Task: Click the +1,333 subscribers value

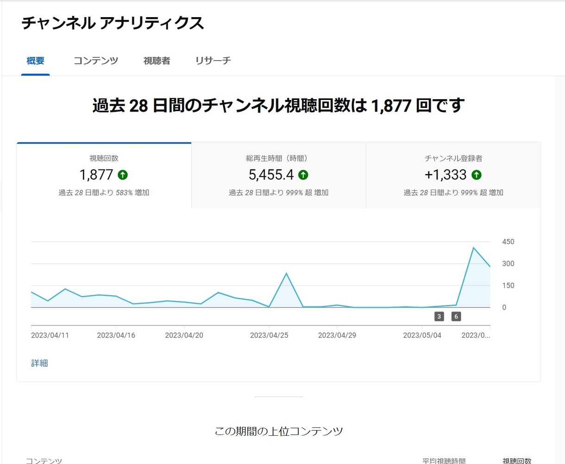Action: [x=446, y=175]
